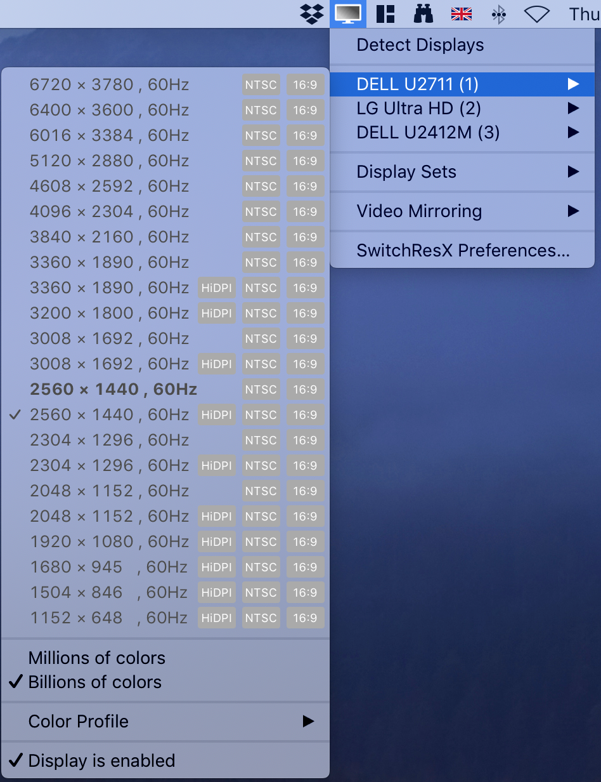
Task: Select 6016 × 3384, 60Hz resolution
Action: click(x=165, y=135)
